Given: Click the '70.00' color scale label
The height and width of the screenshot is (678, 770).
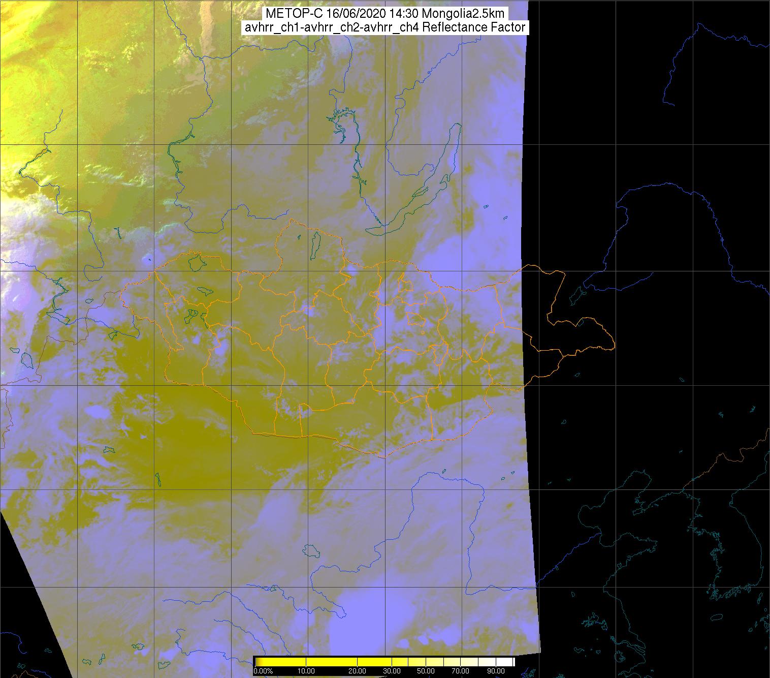Looking at the screenshot, I should tap(461, 671).
